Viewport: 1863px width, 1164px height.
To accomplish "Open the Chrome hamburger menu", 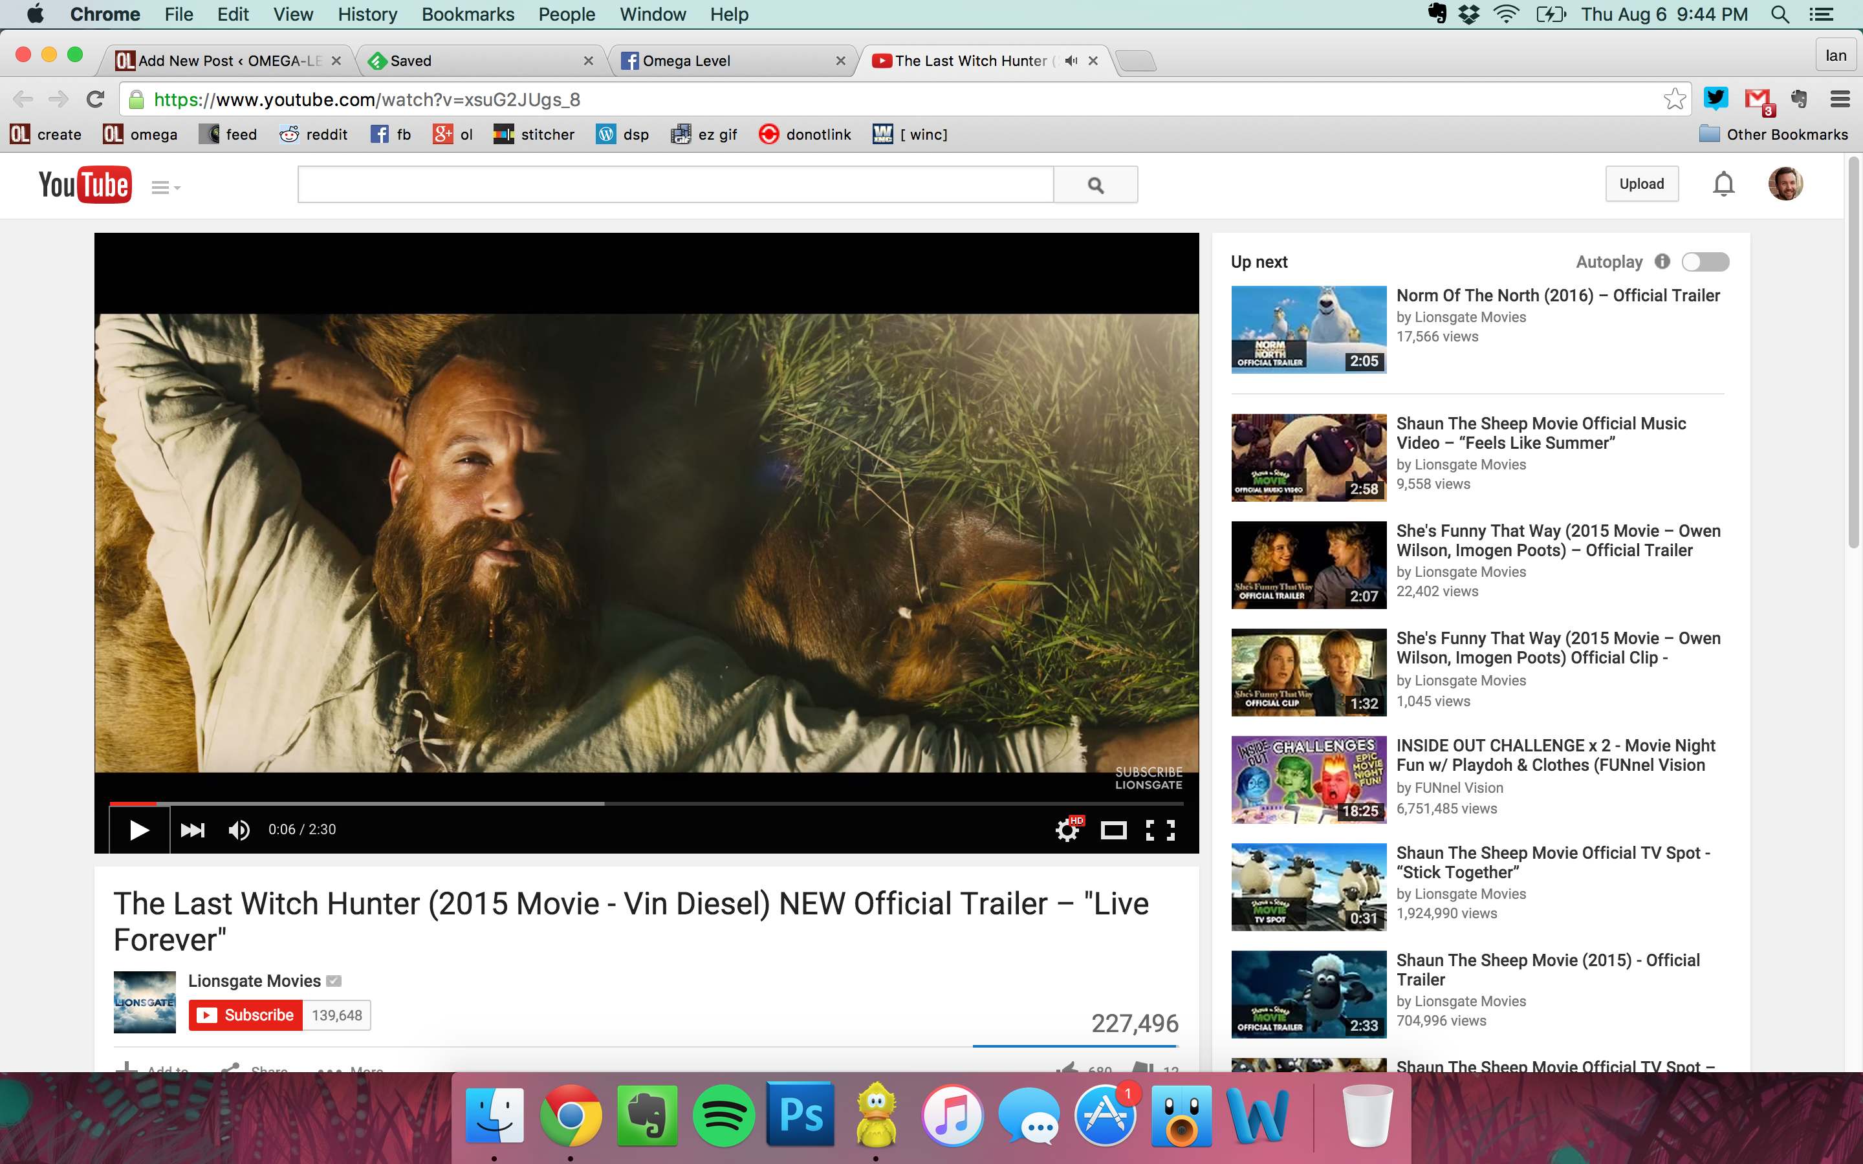I will (x=1840, y=98).
